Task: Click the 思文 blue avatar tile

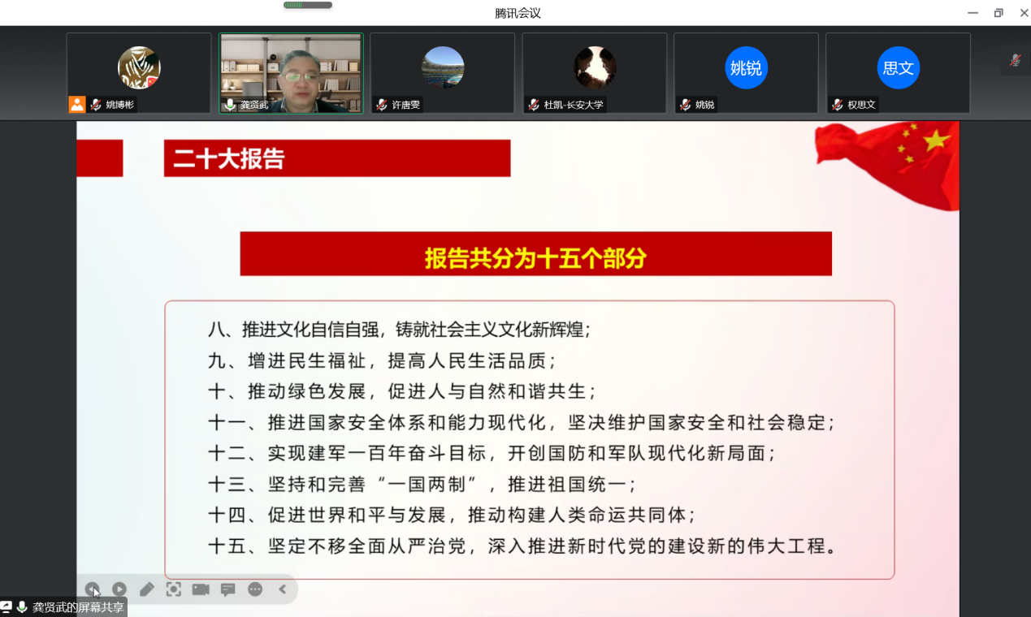Action: point(898,73)
